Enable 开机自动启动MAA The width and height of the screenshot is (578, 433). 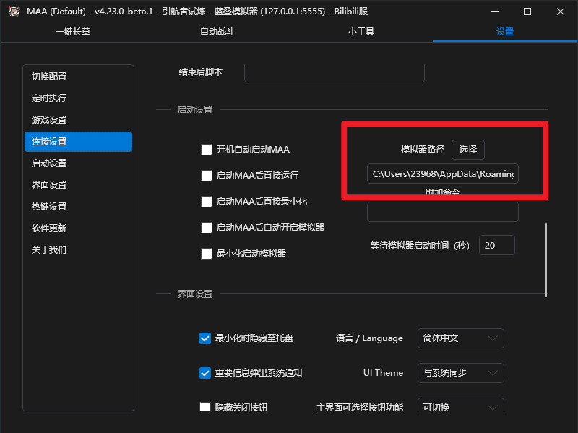pos(206,150)
